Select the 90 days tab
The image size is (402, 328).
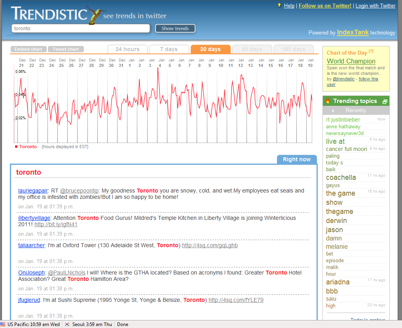click(x=252, y=49)
